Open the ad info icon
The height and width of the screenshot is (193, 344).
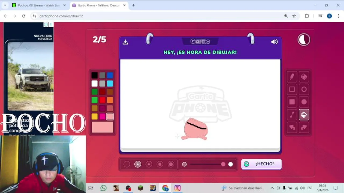pos(46,25)
